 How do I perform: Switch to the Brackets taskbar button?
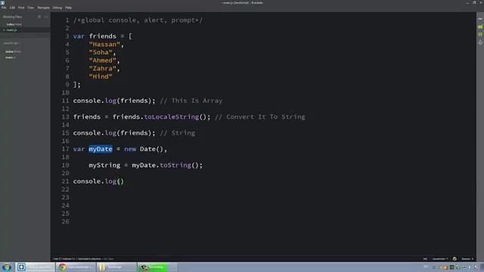pos(36,267)
